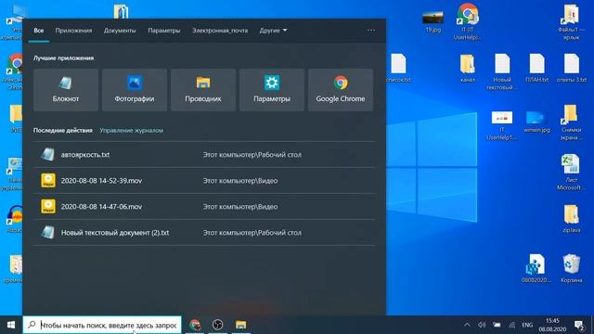The height and width of the screenshot is (334, 594).
Task: Open the Параметры app tile
Action: (x=272, y=90)
